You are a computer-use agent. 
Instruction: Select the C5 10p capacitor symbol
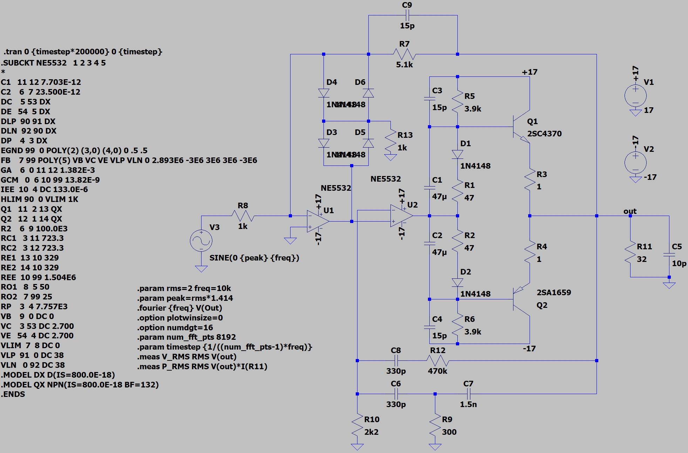[x=669, y=255]
